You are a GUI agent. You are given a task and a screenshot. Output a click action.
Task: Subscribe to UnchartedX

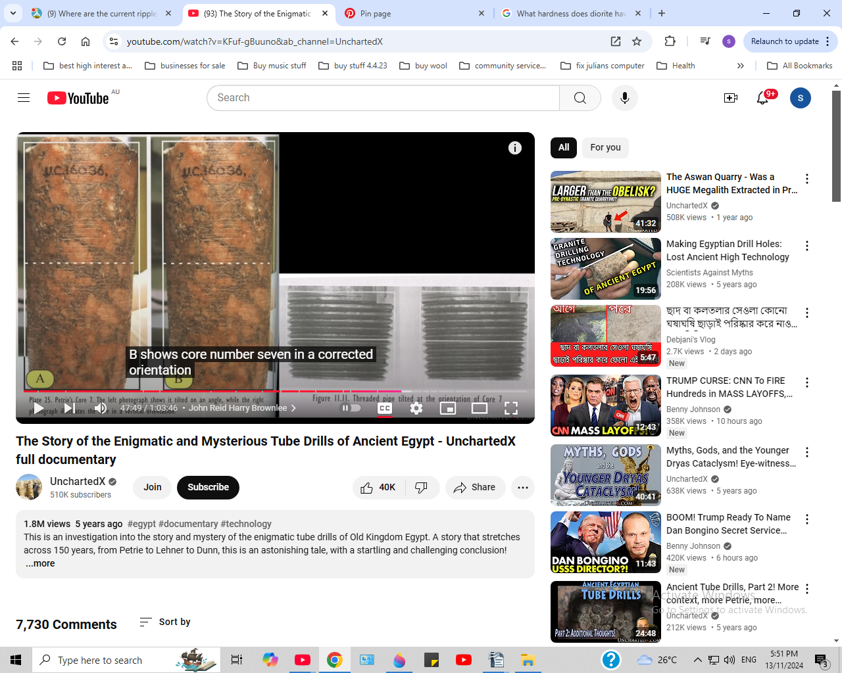(x=208, y=487)
